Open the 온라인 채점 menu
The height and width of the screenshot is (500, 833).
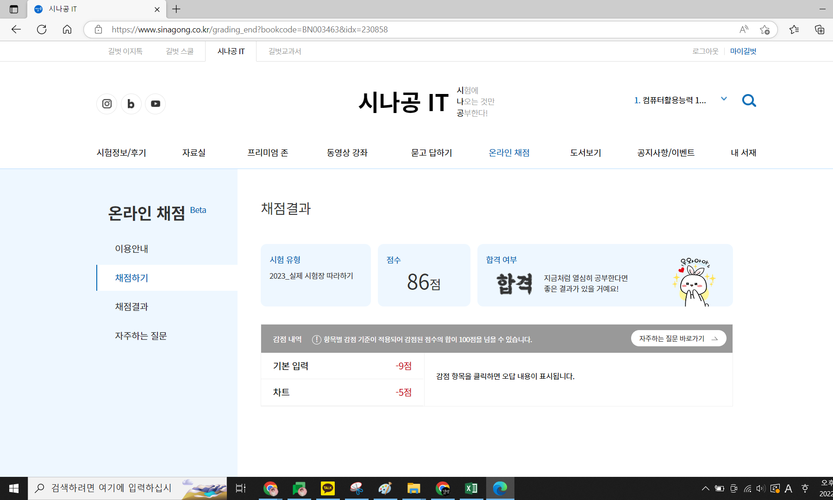pyautogui.click(x=509, y=153)
